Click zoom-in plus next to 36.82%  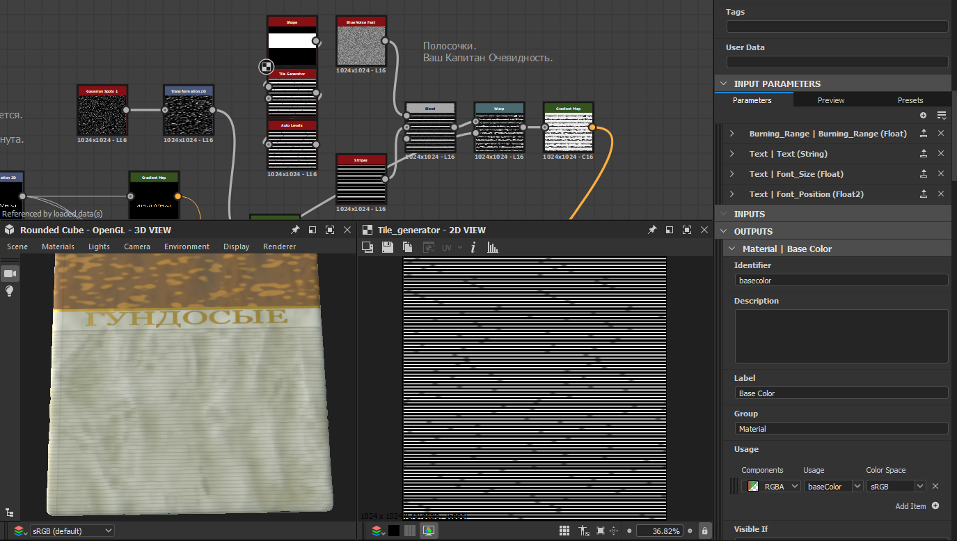[x=690, y=531]
